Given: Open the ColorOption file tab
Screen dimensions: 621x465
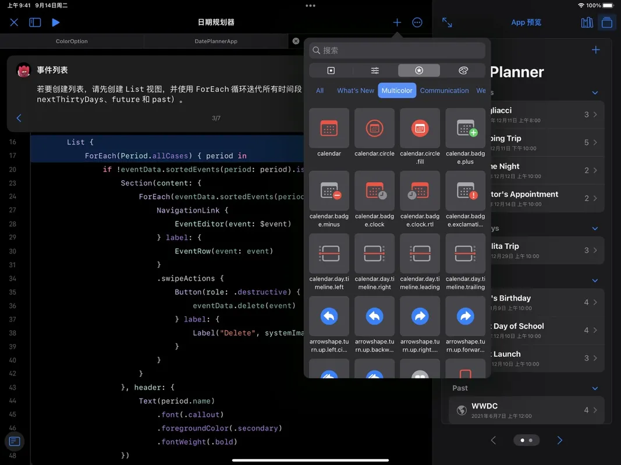Looking at the screenshot, I should [72, 41].
